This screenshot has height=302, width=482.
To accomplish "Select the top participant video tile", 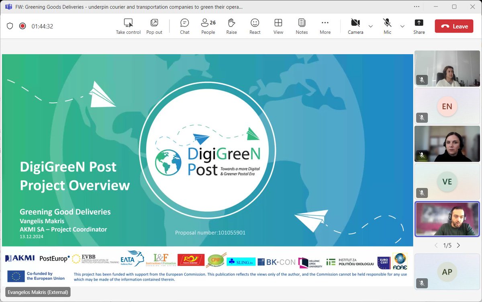I will click(x=447, y=69).
